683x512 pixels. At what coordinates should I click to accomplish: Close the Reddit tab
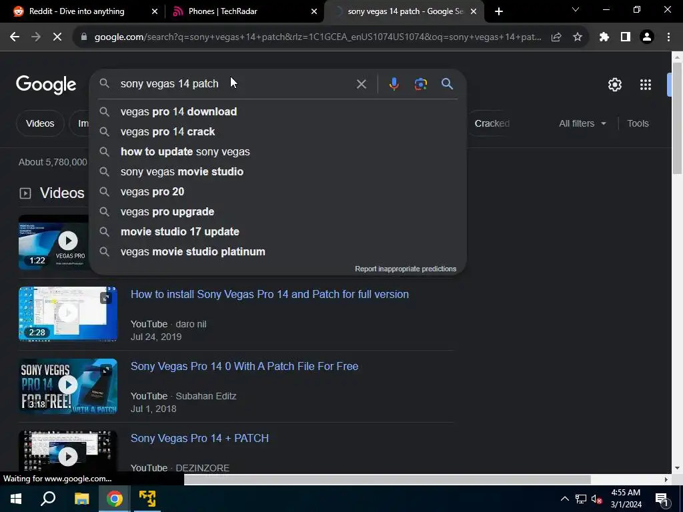155,12
